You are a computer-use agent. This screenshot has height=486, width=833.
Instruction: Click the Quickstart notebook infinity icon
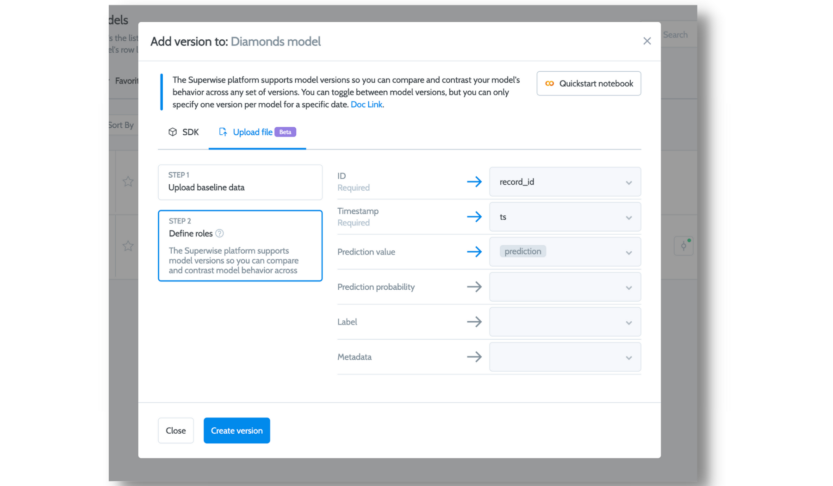click(x=550, y=83)
